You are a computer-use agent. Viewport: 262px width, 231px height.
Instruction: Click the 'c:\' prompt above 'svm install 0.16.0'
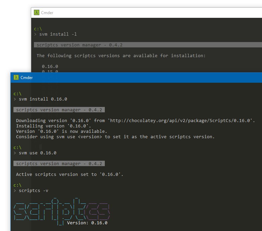[x=17, y=94]
